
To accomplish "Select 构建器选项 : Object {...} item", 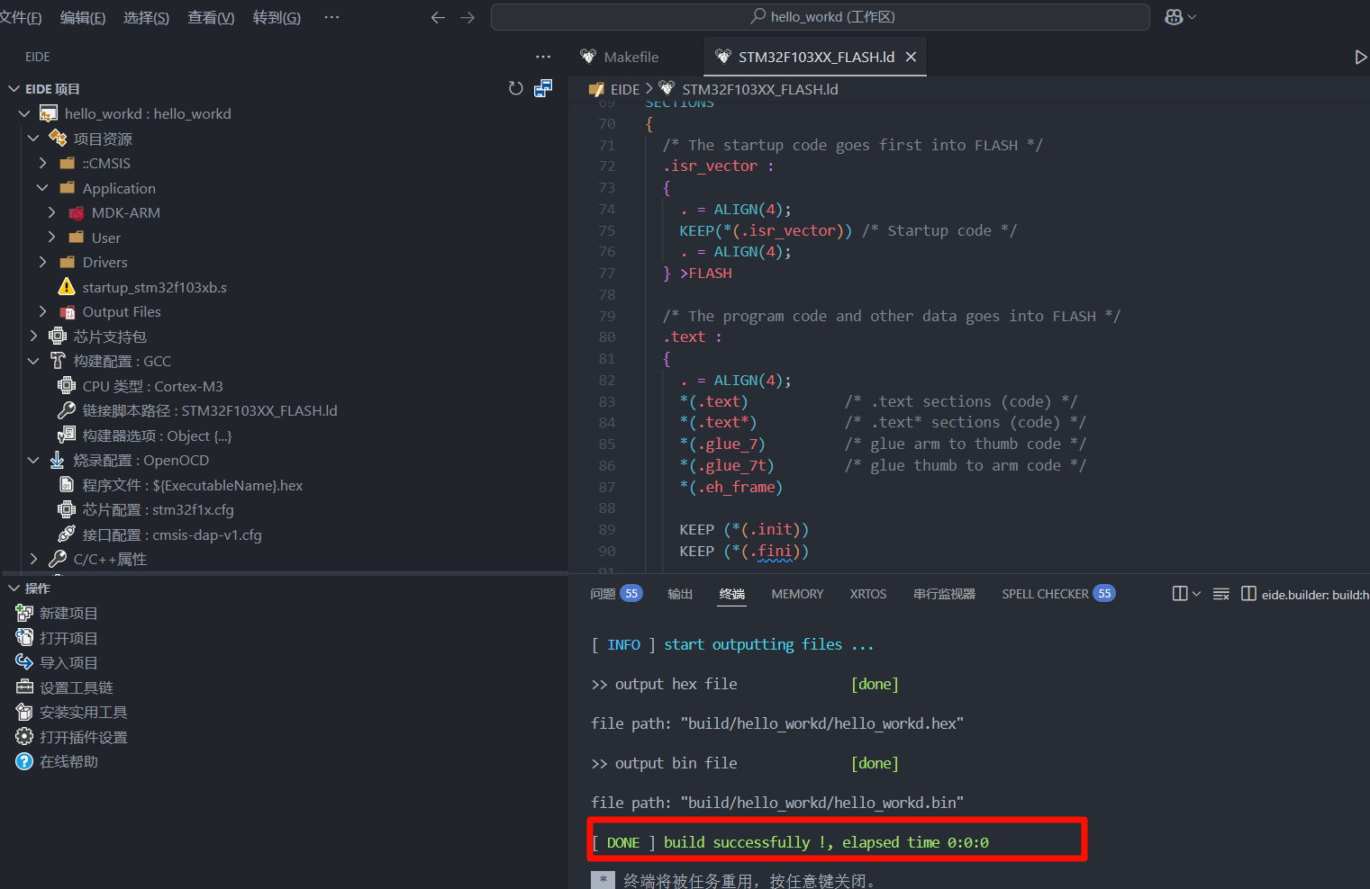I will point(157,436).
